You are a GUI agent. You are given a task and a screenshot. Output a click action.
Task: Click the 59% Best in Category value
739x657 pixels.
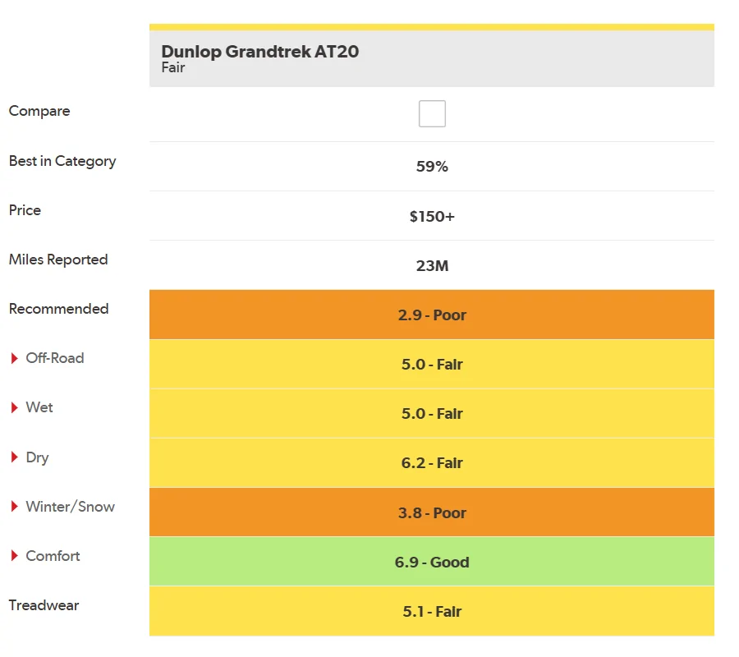click(x=432, y=167)
